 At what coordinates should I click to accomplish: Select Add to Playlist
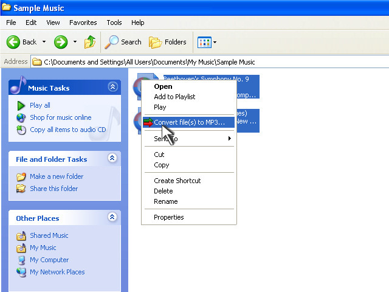pos(189,97)
